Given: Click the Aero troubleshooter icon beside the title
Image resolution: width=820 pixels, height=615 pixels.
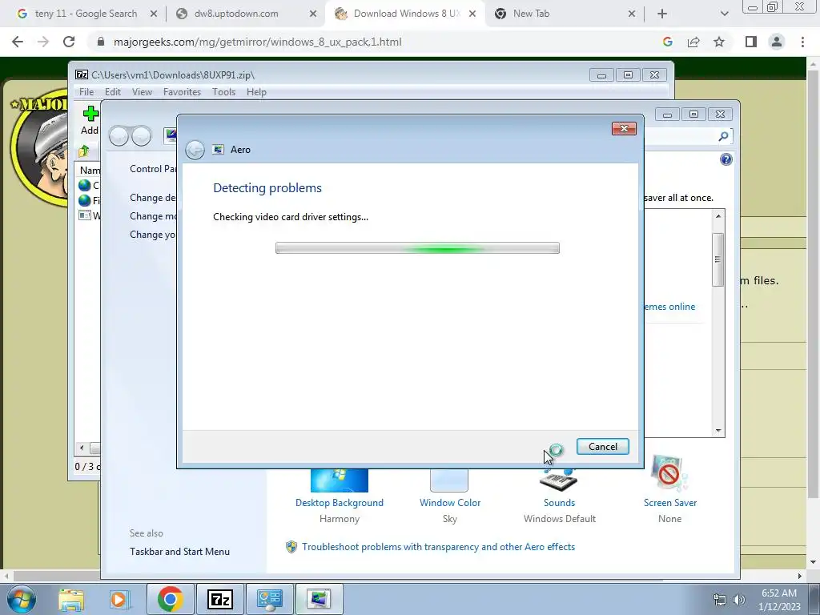Looking at the screenshot, I should tap(218, 150).
